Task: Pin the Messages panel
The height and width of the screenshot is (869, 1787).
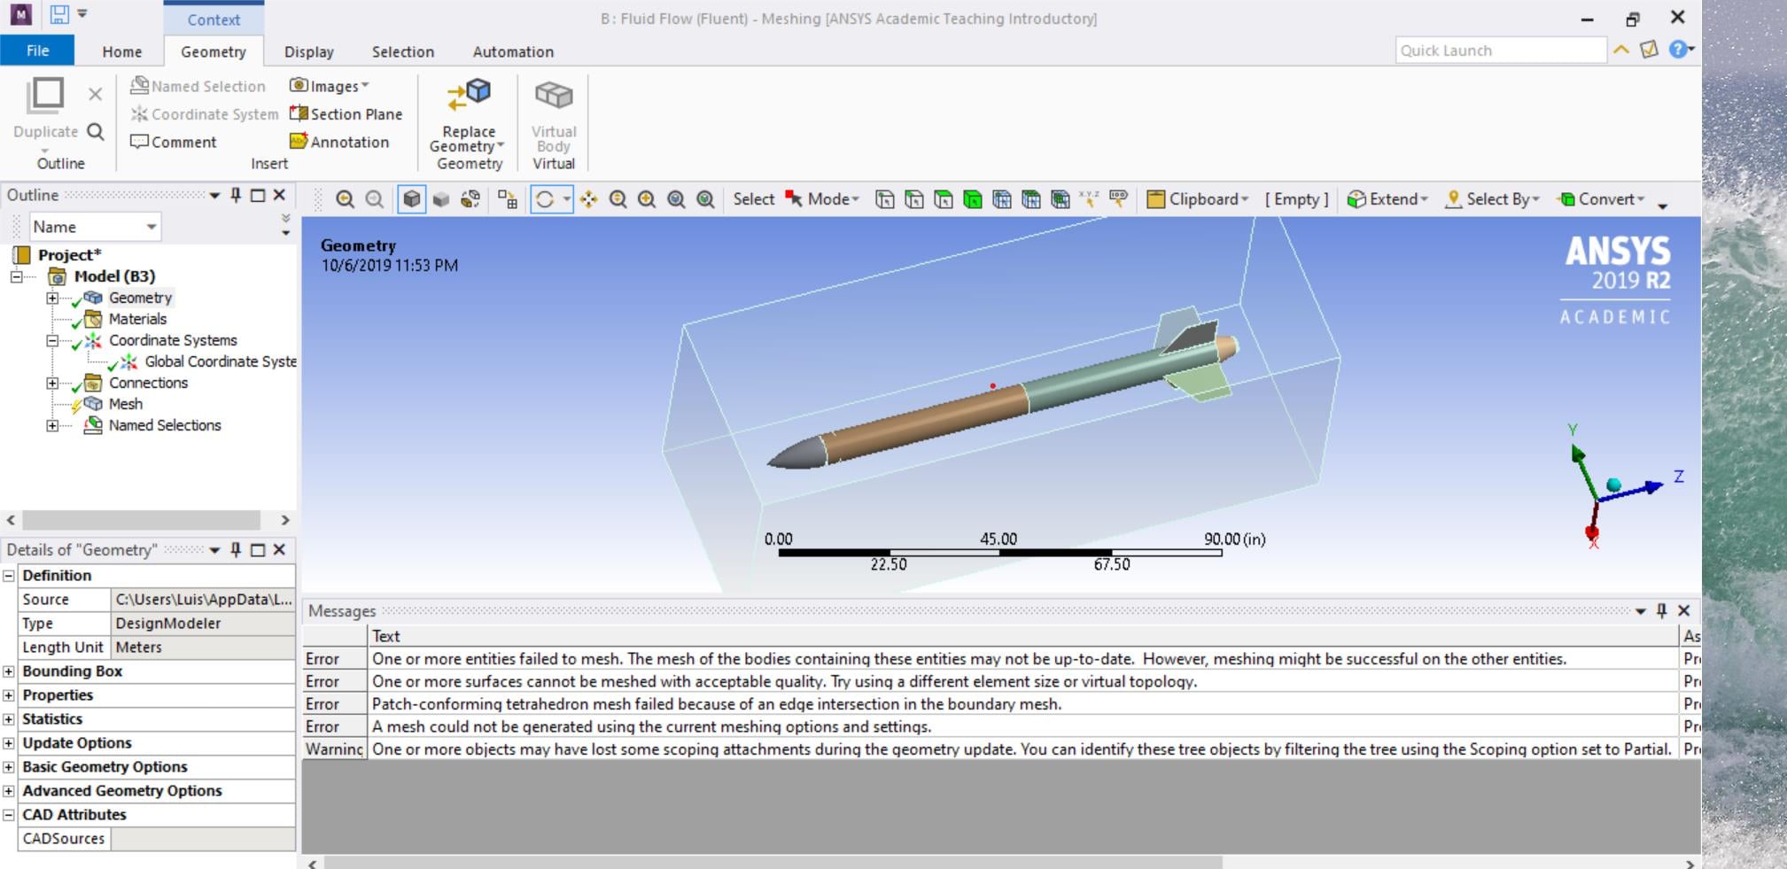Action: point(1661,610)
